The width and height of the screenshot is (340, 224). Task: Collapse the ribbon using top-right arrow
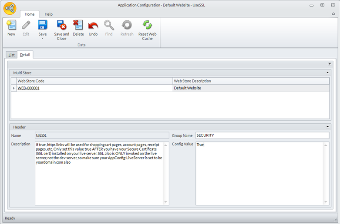tap(333, 14)
